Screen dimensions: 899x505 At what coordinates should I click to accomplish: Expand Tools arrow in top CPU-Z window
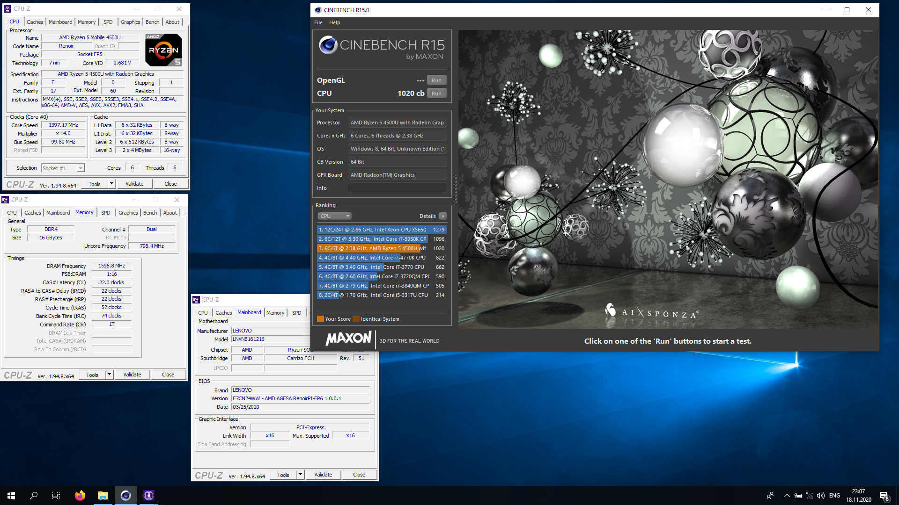point(111,184)
